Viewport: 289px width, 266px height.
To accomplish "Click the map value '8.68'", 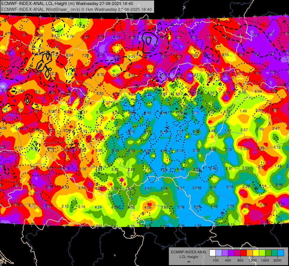I will (x=132, y=75).
